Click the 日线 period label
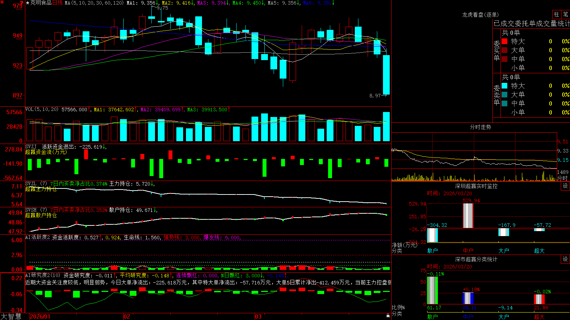 pyautogui.click(x=57, y=3)
